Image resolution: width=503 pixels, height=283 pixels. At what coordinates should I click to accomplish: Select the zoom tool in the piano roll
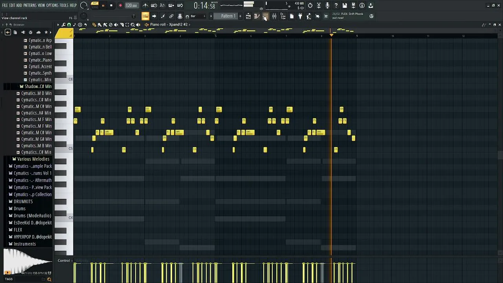(132, 25)
